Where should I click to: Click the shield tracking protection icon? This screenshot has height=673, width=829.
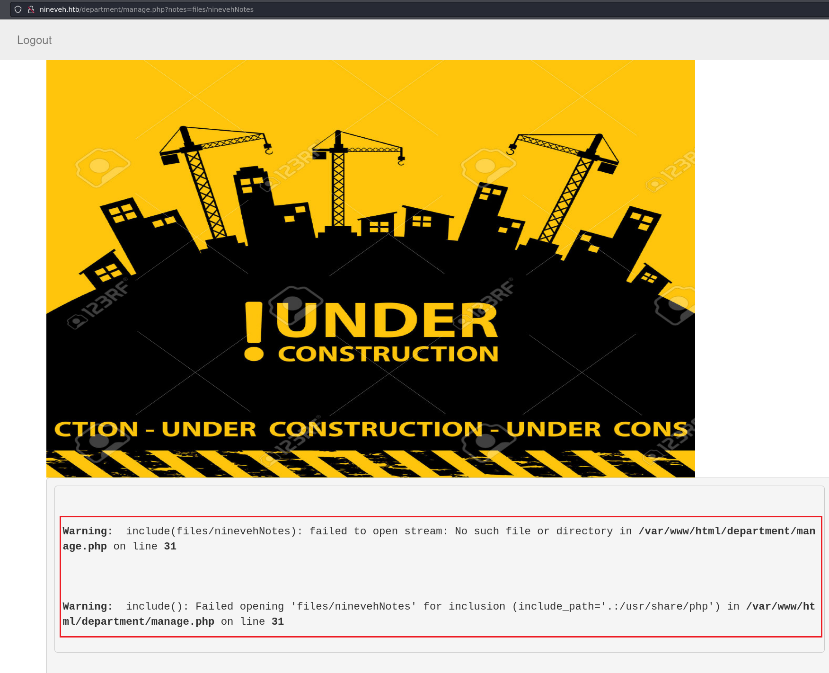point(18,9)
